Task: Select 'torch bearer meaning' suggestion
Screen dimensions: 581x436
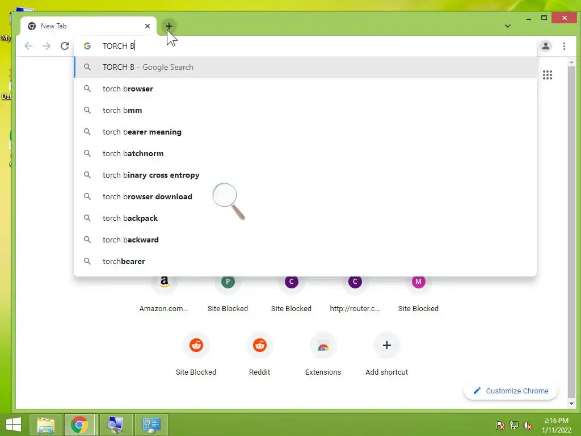Action: point(305,132)
